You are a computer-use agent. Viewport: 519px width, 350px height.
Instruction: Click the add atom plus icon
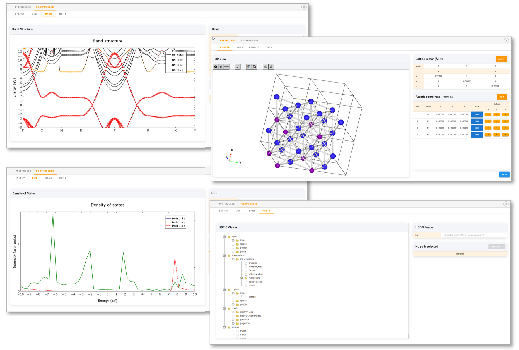coord(216,67)
